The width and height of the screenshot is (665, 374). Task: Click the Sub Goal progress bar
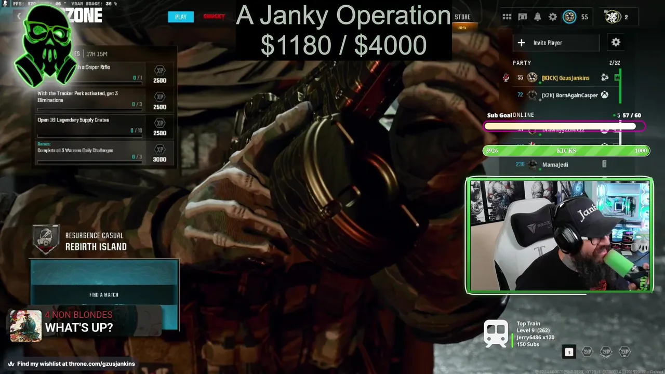pyautogui.click(x=564, y=126)
